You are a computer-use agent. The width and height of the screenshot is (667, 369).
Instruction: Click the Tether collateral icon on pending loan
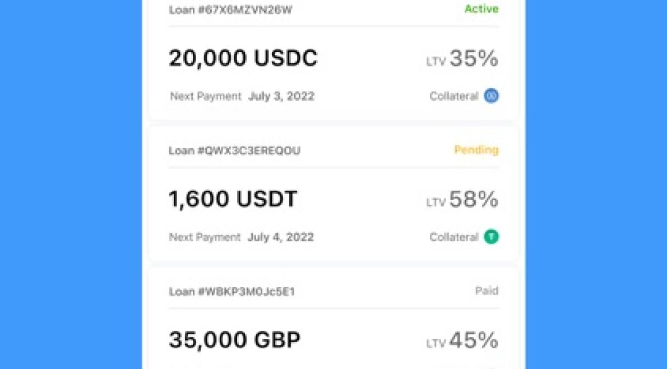(x=490, y=236)
